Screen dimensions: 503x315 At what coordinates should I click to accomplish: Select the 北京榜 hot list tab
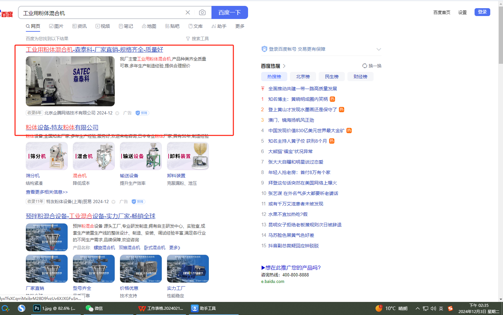[303, 77]
